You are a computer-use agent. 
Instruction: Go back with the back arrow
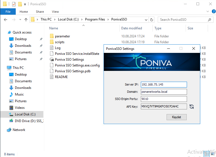coord(6,20)
